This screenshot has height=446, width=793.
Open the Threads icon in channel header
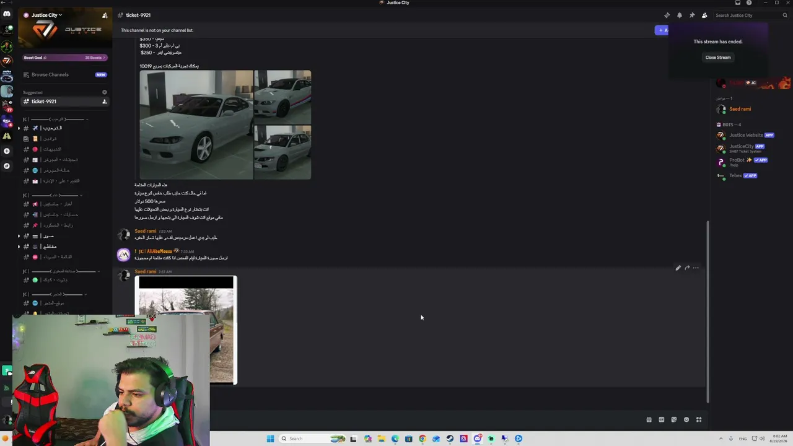click(x=667, y=15)
